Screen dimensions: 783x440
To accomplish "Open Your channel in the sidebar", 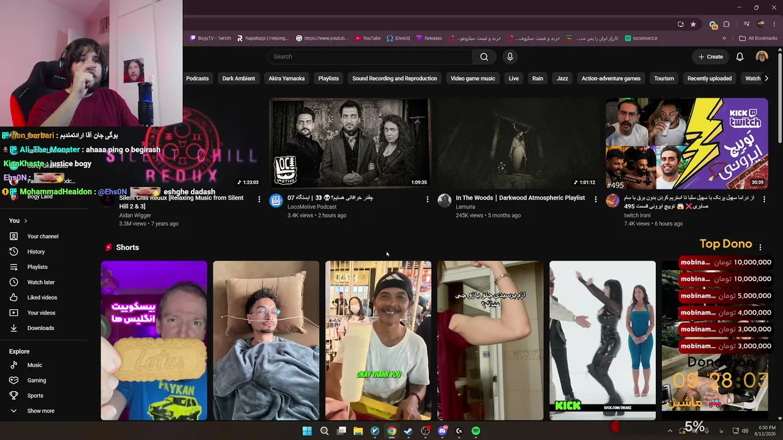I will point(43,237).
